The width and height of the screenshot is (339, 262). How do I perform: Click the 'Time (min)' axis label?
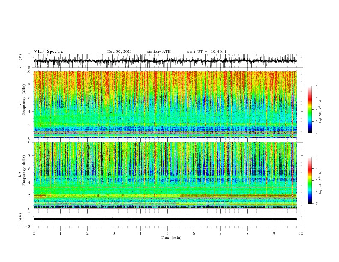pyautogui.click(x=171, y=238)
